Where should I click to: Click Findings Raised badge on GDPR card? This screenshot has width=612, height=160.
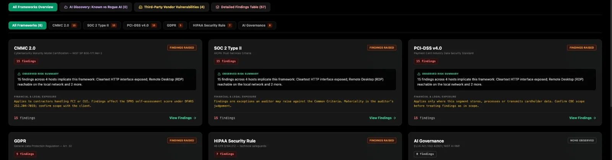coord(182,140)
